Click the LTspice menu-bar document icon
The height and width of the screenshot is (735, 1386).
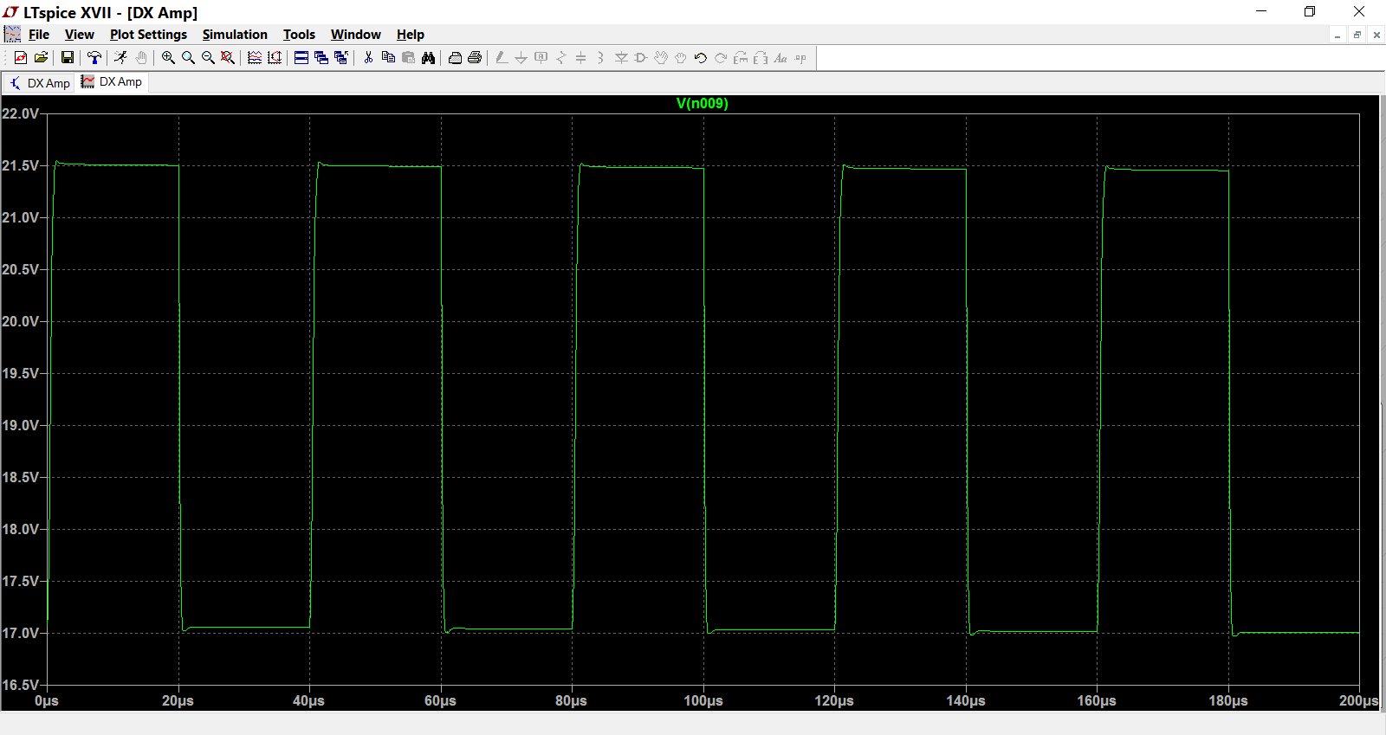12,35
